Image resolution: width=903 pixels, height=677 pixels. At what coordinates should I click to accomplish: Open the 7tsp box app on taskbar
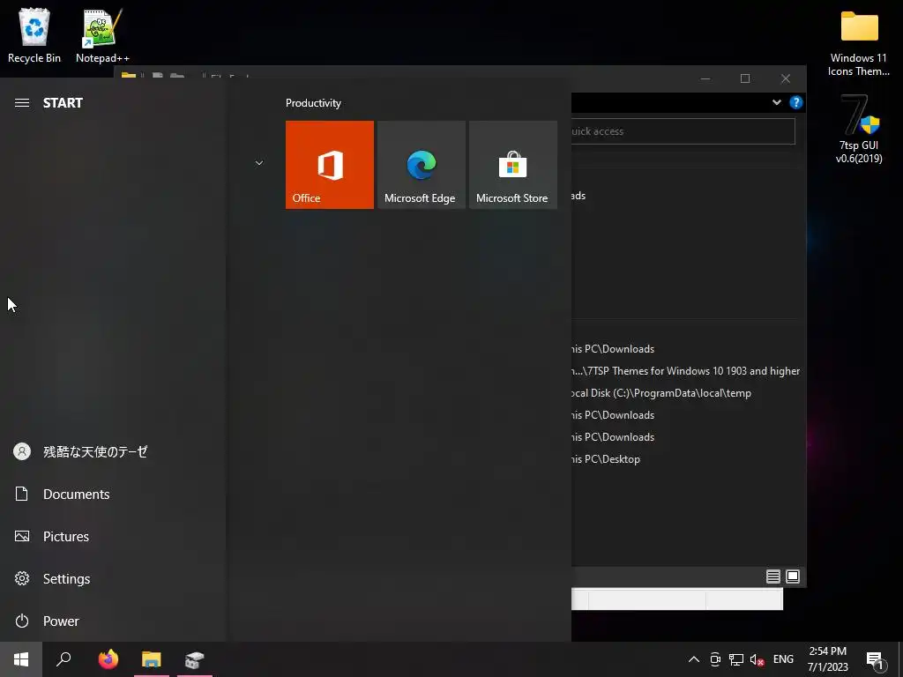[195, 659]
